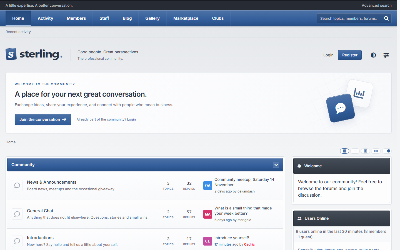Click the Sterling logo
This screenshot has height=250, width=400.
[x=34, y=54]
